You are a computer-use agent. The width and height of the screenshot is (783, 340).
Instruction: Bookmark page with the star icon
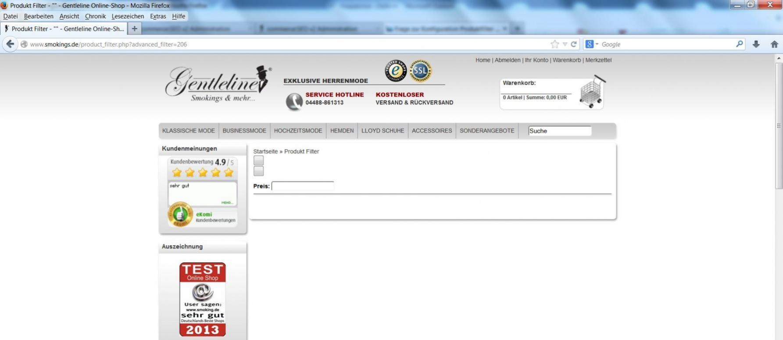point(555,44)
